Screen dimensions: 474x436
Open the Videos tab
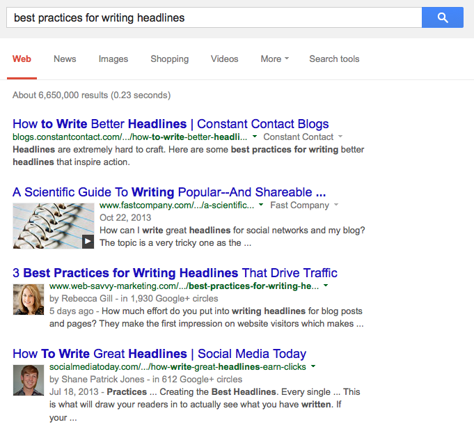coord(224,59)
